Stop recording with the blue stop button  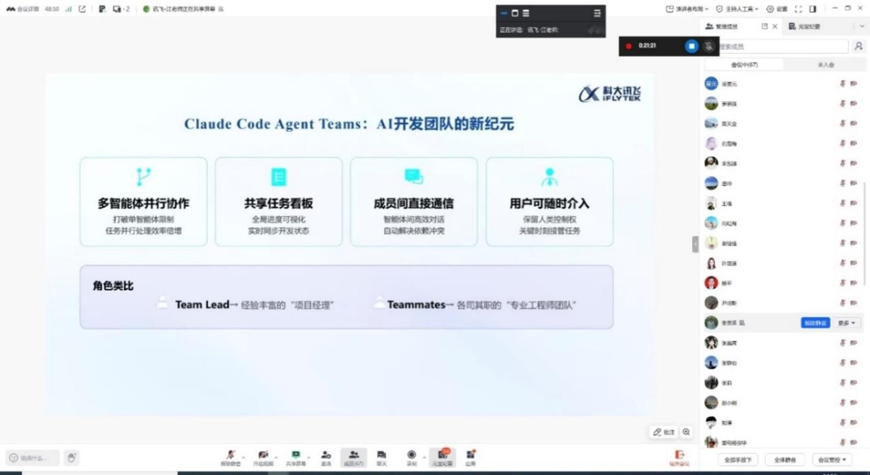pyautogui.click(x=691, y=46)
